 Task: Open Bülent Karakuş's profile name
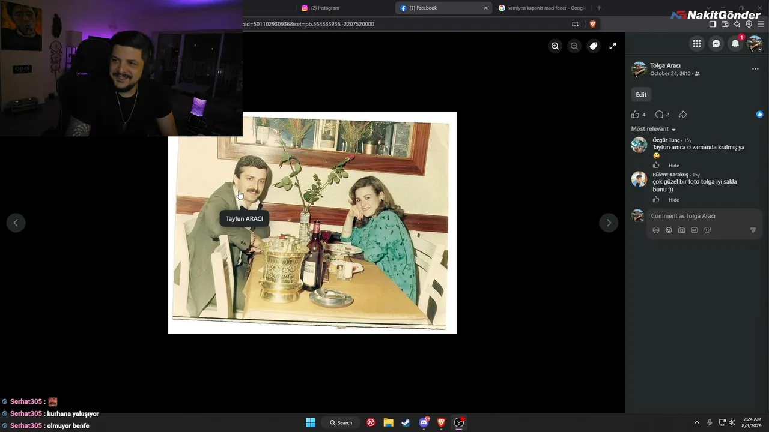point(670,175)
